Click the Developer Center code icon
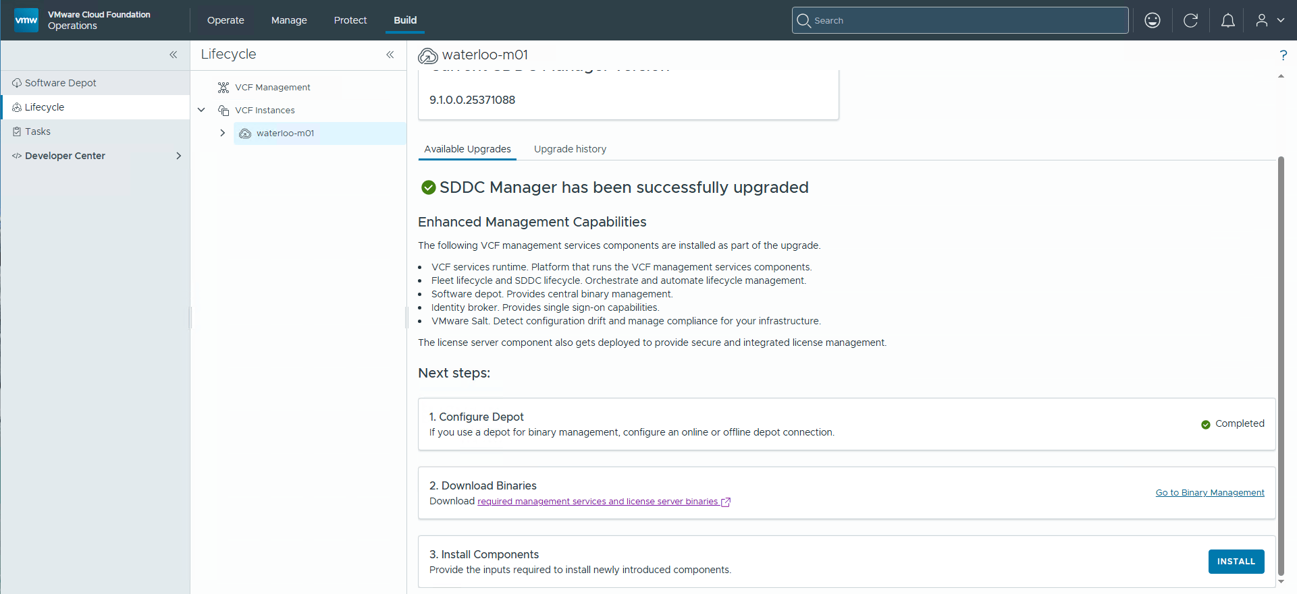Image resolution: width=1297 pixels, height=594 pixels. [x=17, y=156]
